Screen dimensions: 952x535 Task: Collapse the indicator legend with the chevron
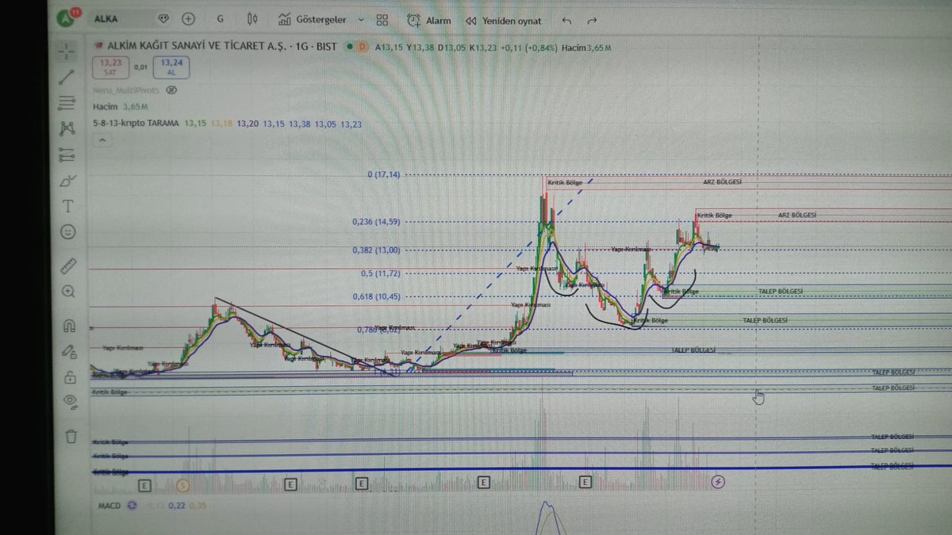click(102, 141)
